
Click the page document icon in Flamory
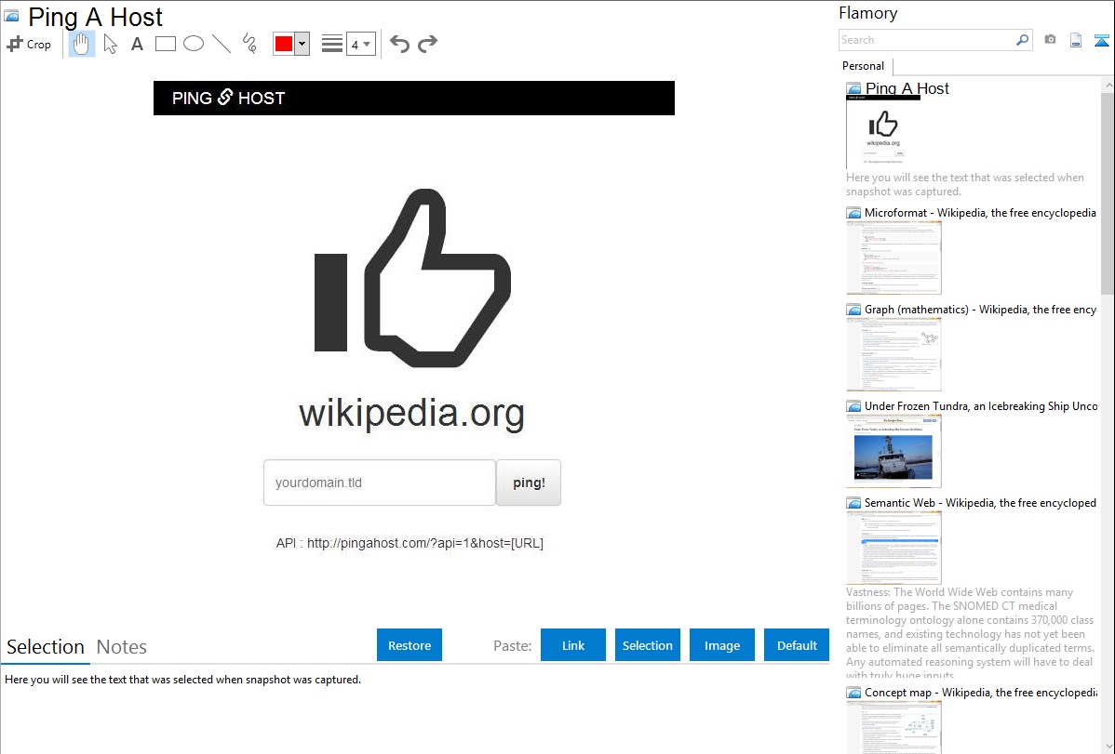(x=1076, y=40)
